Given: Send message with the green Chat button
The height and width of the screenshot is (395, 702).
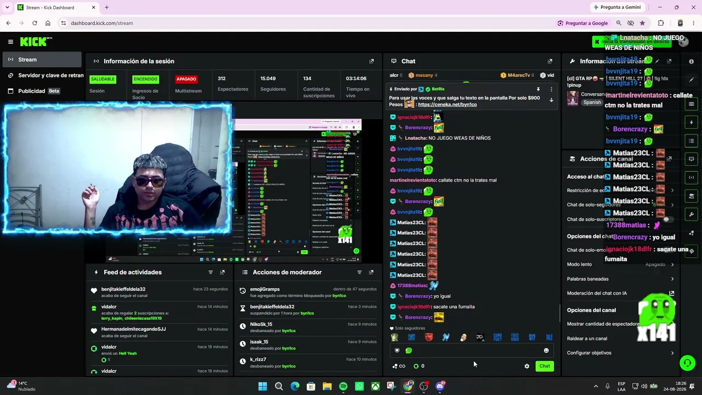Looking at the screenshot, I should point(545,366).
